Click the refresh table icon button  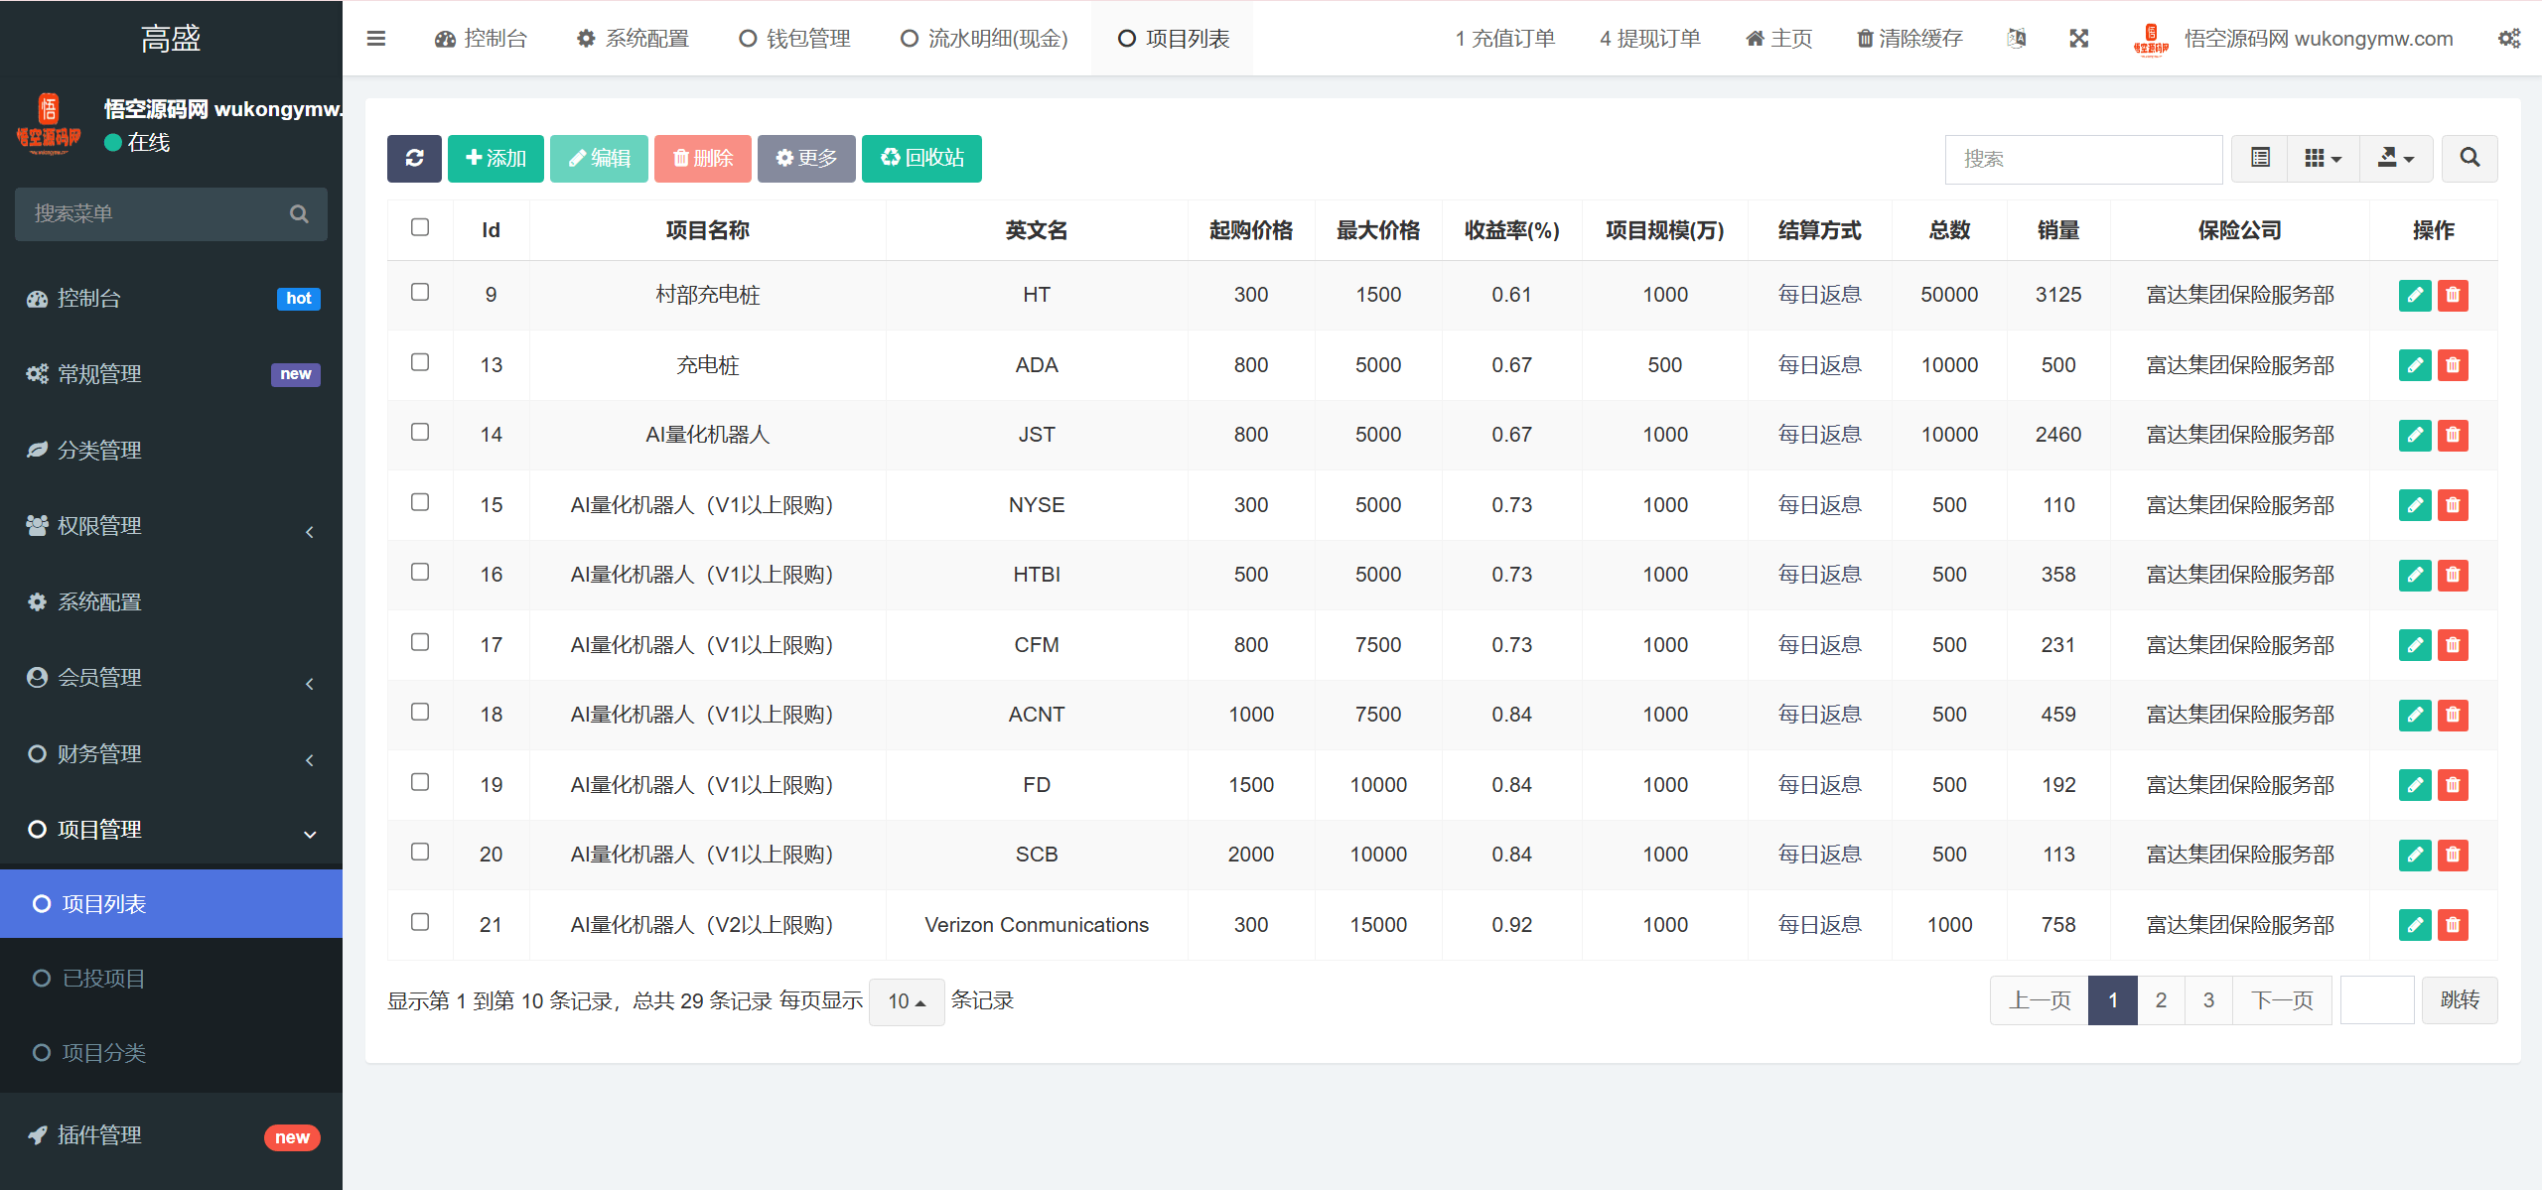click(414, 159)
